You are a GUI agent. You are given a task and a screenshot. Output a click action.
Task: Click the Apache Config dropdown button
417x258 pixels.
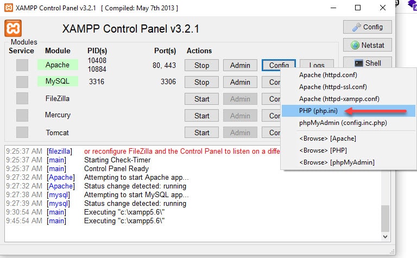coord(279,65)
